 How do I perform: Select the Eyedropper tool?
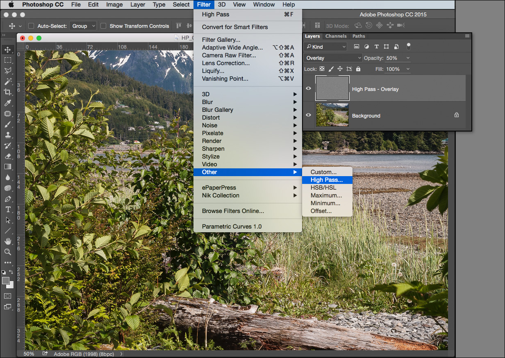[8, 103]
